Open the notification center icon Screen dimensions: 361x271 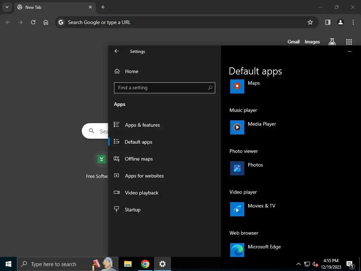tap(350, 264)
